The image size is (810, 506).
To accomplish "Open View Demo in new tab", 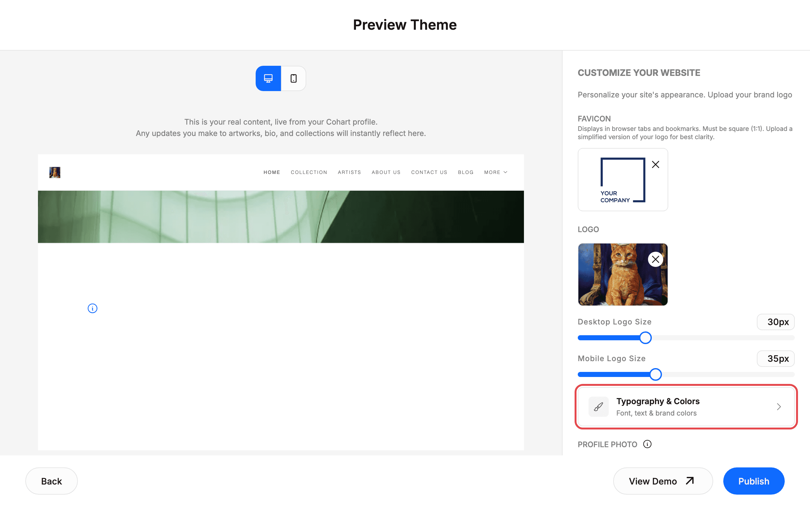I will pos(663,481).
